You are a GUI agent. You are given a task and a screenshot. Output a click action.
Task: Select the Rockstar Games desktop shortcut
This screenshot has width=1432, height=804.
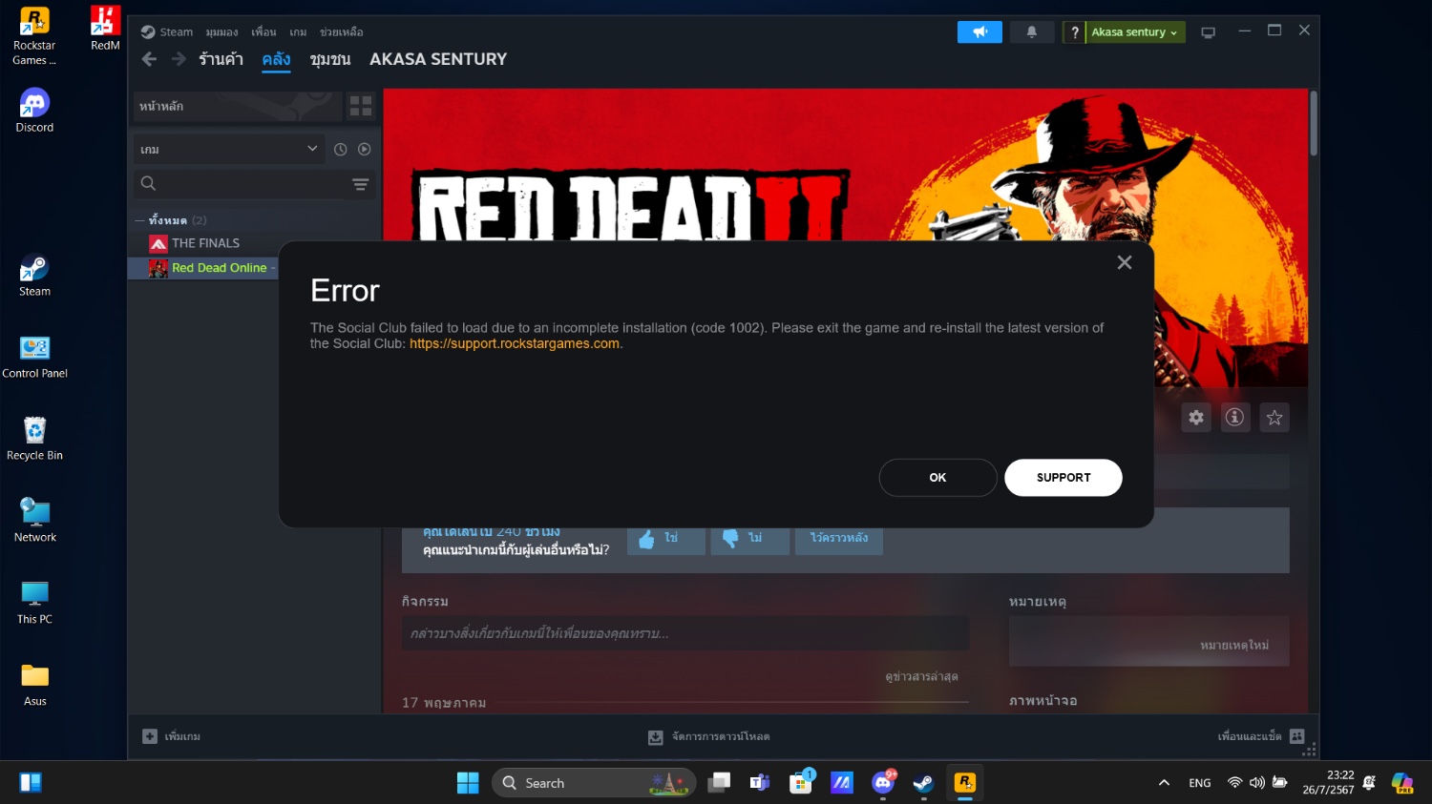coord(34,37)
